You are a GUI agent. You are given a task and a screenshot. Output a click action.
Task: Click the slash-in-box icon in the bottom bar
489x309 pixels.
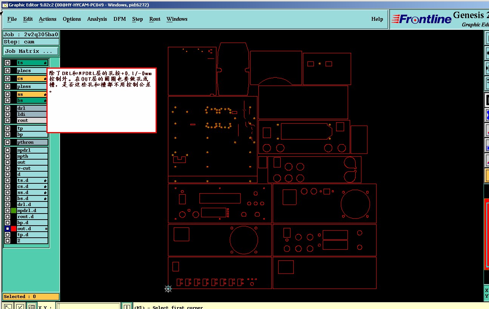click(20, 306)
